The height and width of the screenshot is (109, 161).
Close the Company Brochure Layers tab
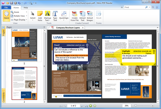[x=83, y=28]
